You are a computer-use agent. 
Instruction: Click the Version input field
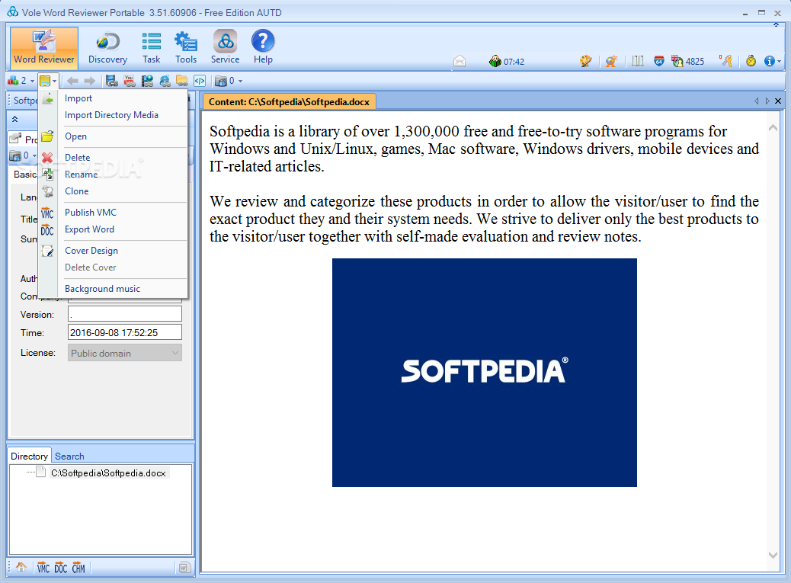coord(125,314)
